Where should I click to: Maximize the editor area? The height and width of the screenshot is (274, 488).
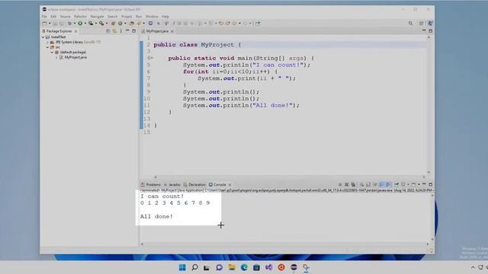430,31
